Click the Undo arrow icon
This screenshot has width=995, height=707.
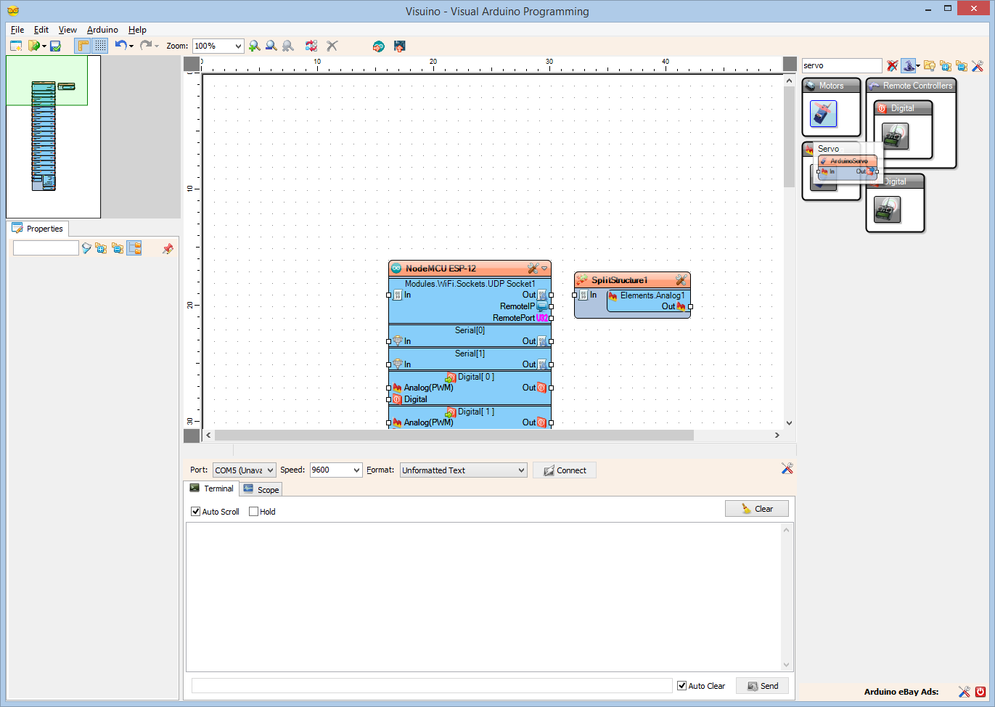click(x=120, y=45)
